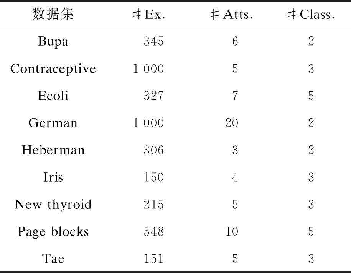Click the New thyroid row label
Image resolution: width=351 pixels, height=273 pixels.
tap(53, 205)
